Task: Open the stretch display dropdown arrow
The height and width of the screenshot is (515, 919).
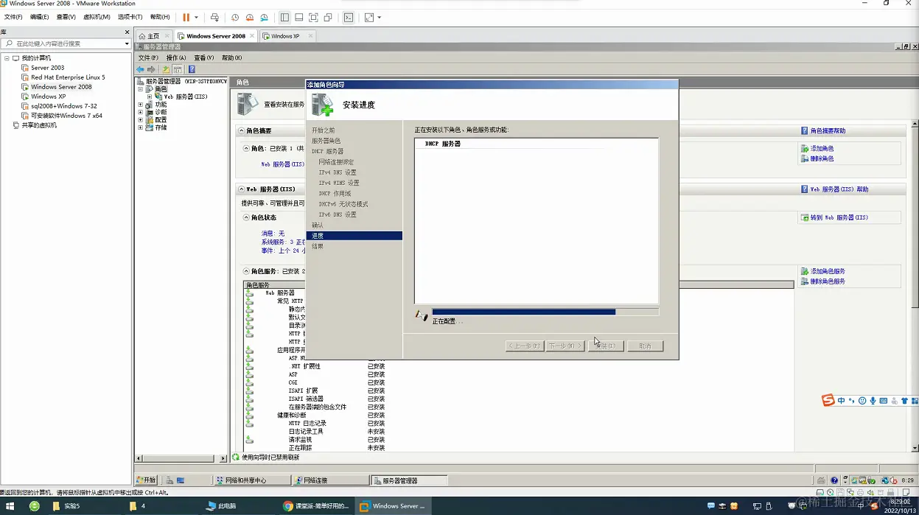Action: point(380,17)
